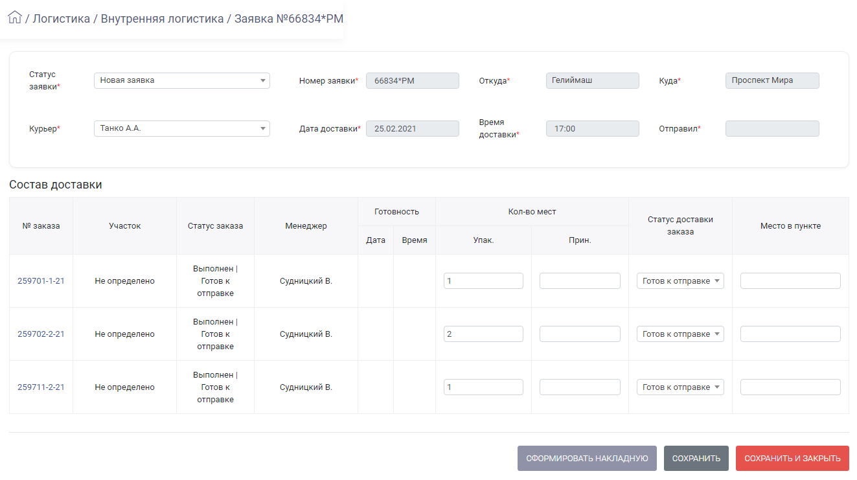The image size is (857, 480).
Task: Click order status text in row 259711-2-21
Action: point(215,387)
